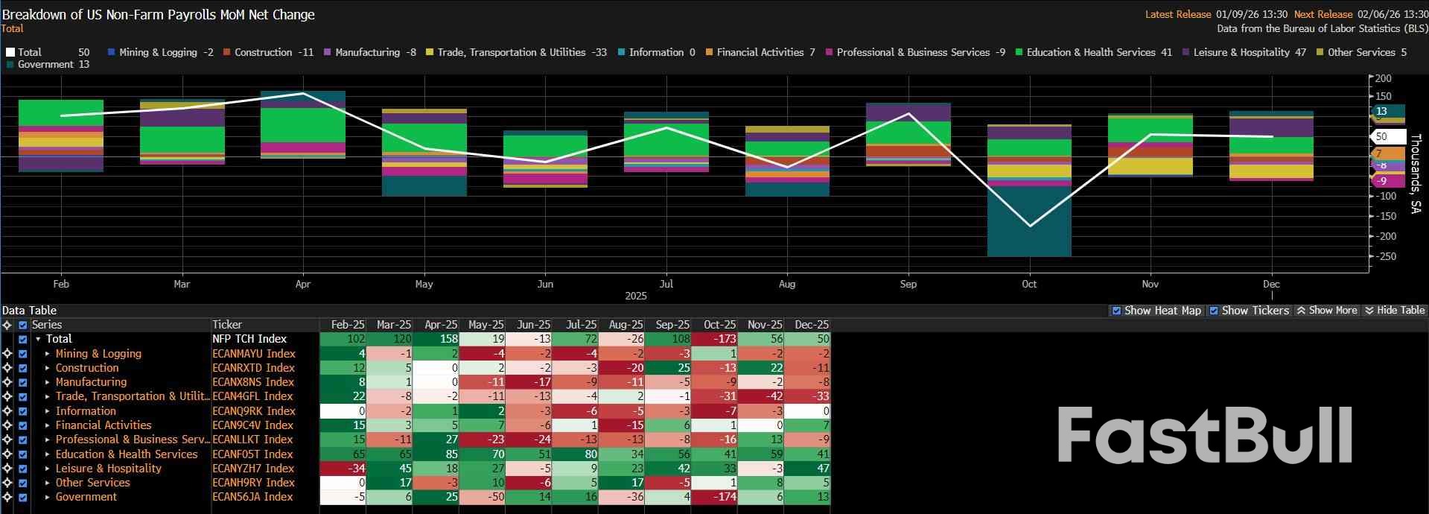Click crosshair icon for Financial Activities row
The image size is (1429, 514).
coord(7,425)
